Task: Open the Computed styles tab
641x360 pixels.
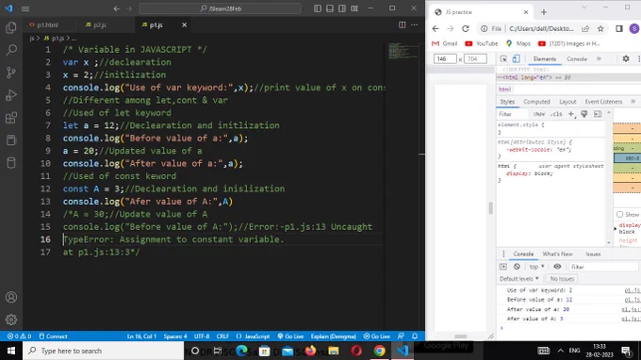Action: [536, 102]
